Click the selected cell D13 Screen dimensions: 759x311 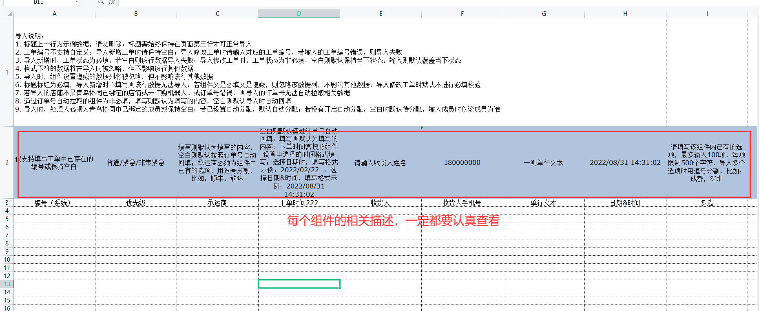point(299,284)
